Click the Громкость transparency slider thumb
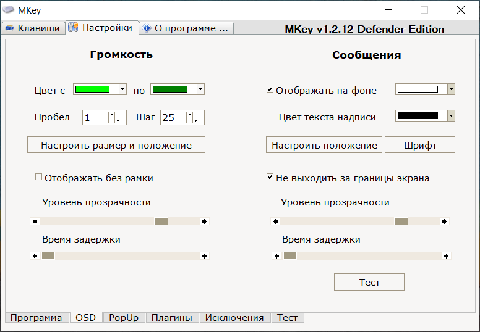The width and height of the screenshot is (480, 332). (161, 222)
